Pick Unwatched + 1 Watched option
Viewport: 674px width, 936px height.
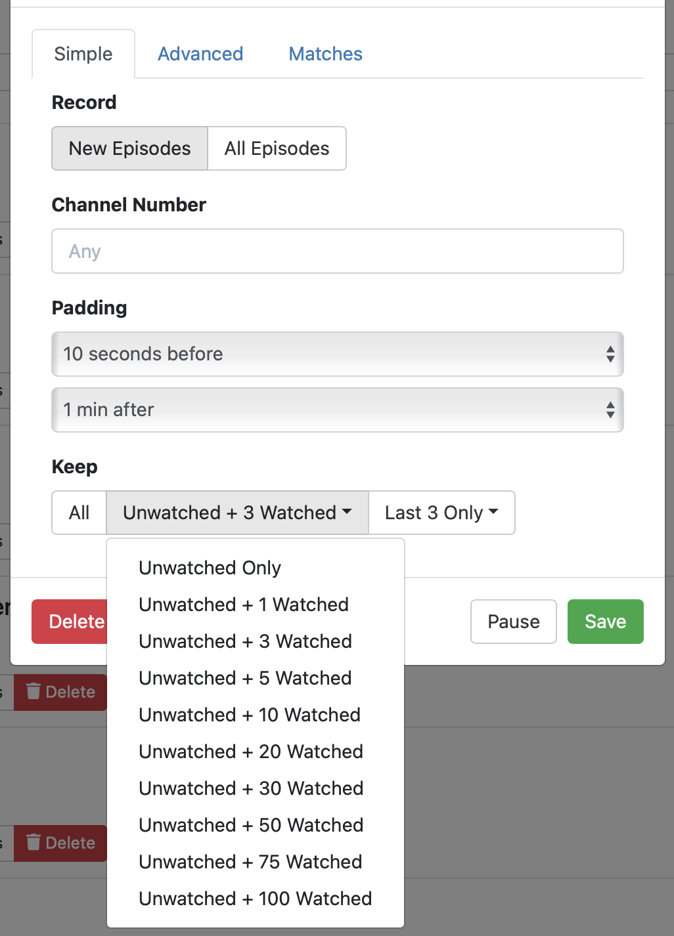[x=244, y=605]
